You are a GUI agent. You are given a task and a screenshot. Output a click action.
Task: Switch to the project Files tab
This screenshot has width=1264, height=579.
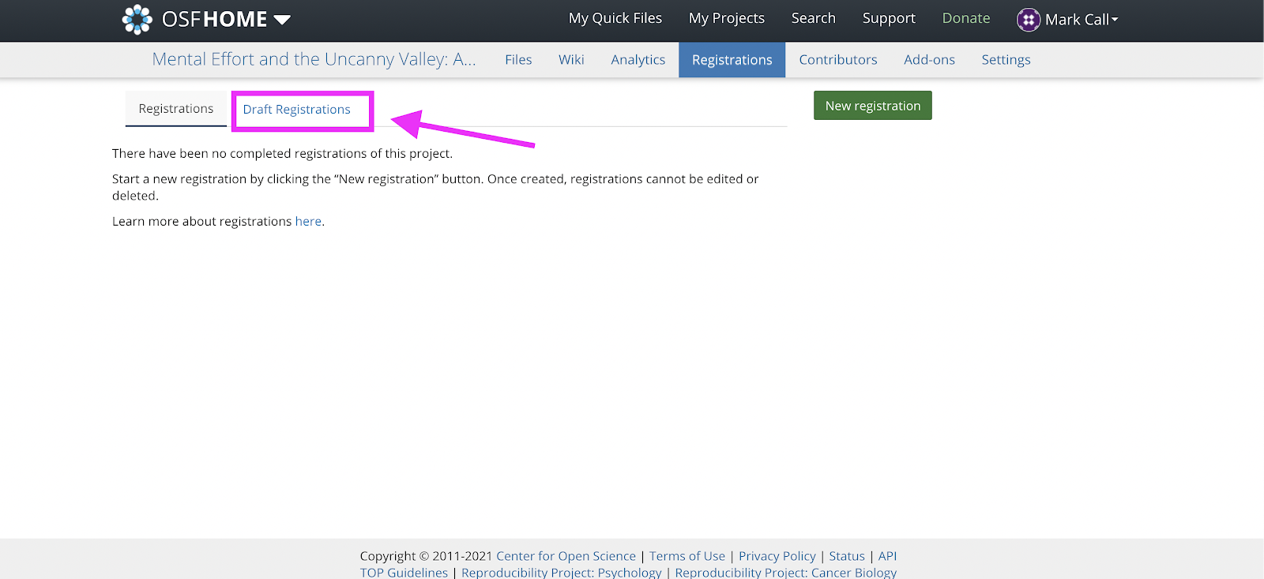pos(518,60)
